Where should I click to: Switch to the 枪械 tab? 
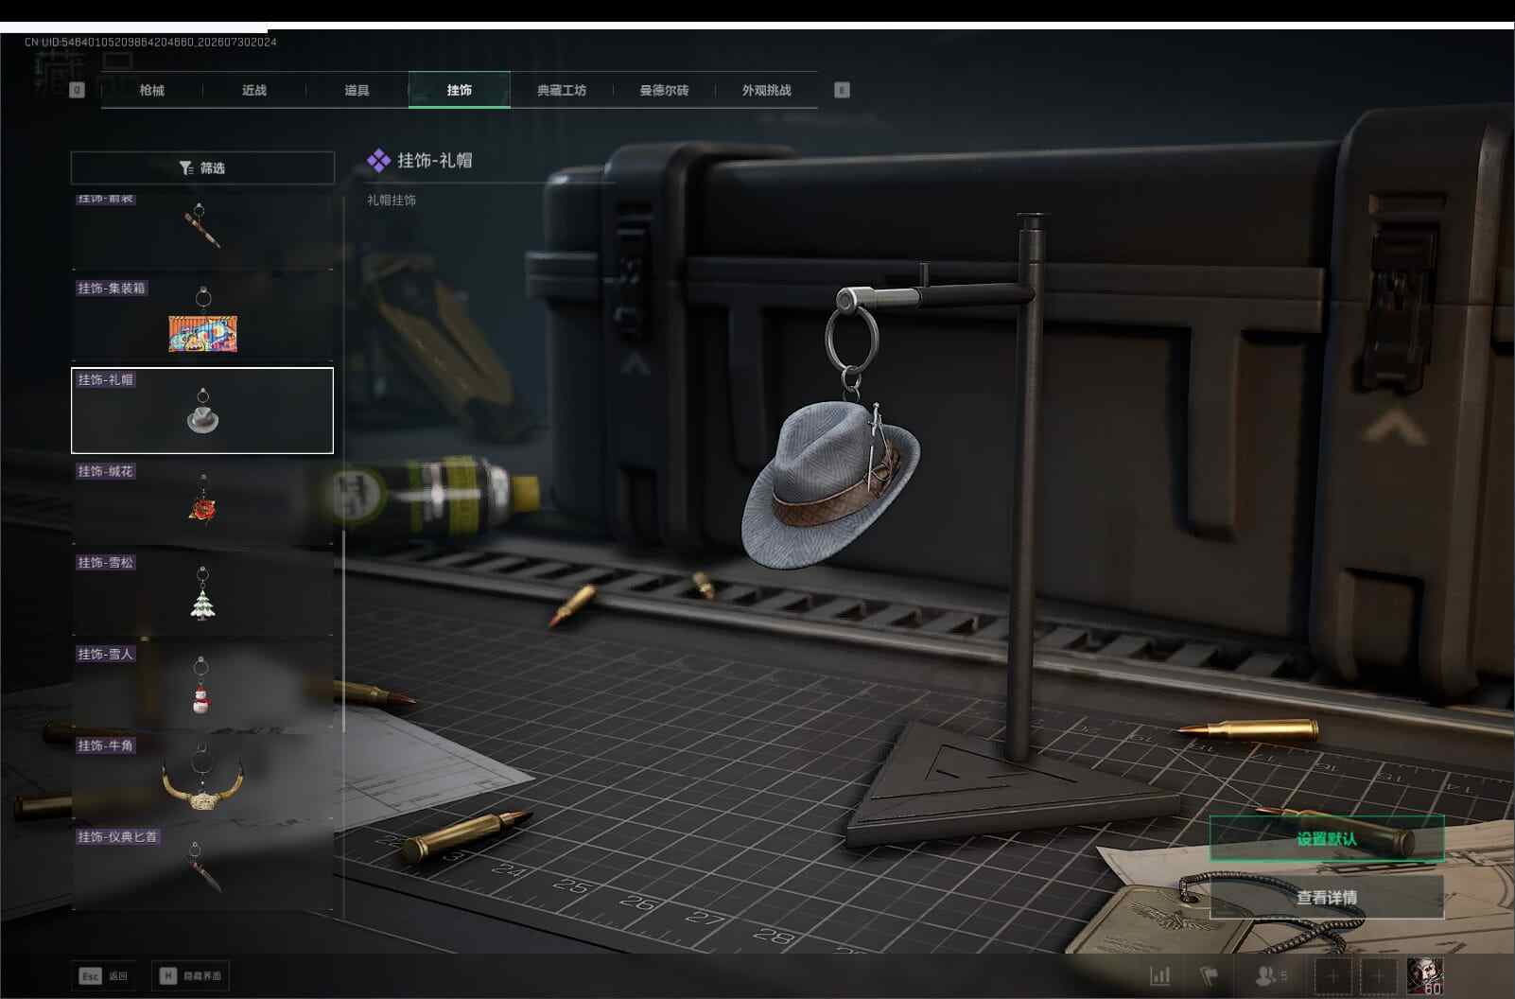pyautogui.click(x=151, y=90)
